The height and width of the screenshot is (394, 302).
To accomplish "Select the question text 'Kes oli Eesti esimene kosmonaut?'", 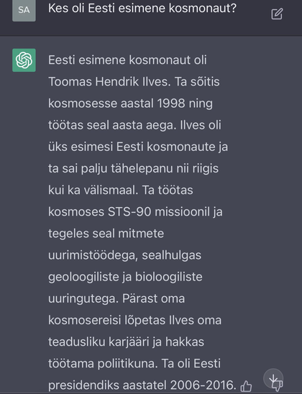I will 142,9.
